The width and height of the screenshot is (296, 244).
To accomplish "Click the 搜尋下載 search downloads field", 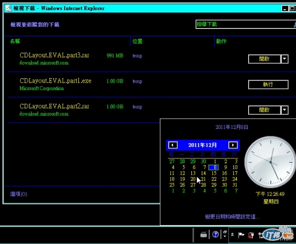I will pyautogui.click(x=245, y=24).
